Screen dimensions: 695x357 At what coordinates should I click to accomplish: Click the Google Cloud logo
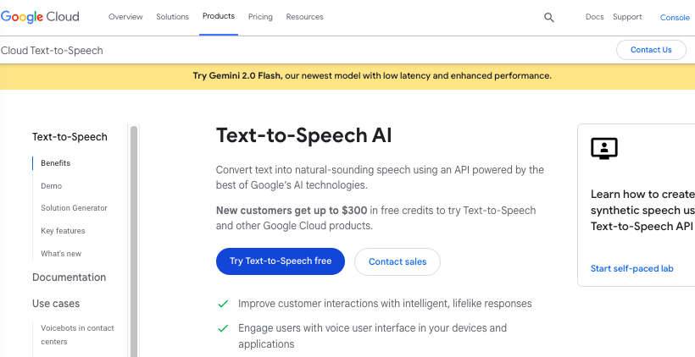click(x=40, y=17)
